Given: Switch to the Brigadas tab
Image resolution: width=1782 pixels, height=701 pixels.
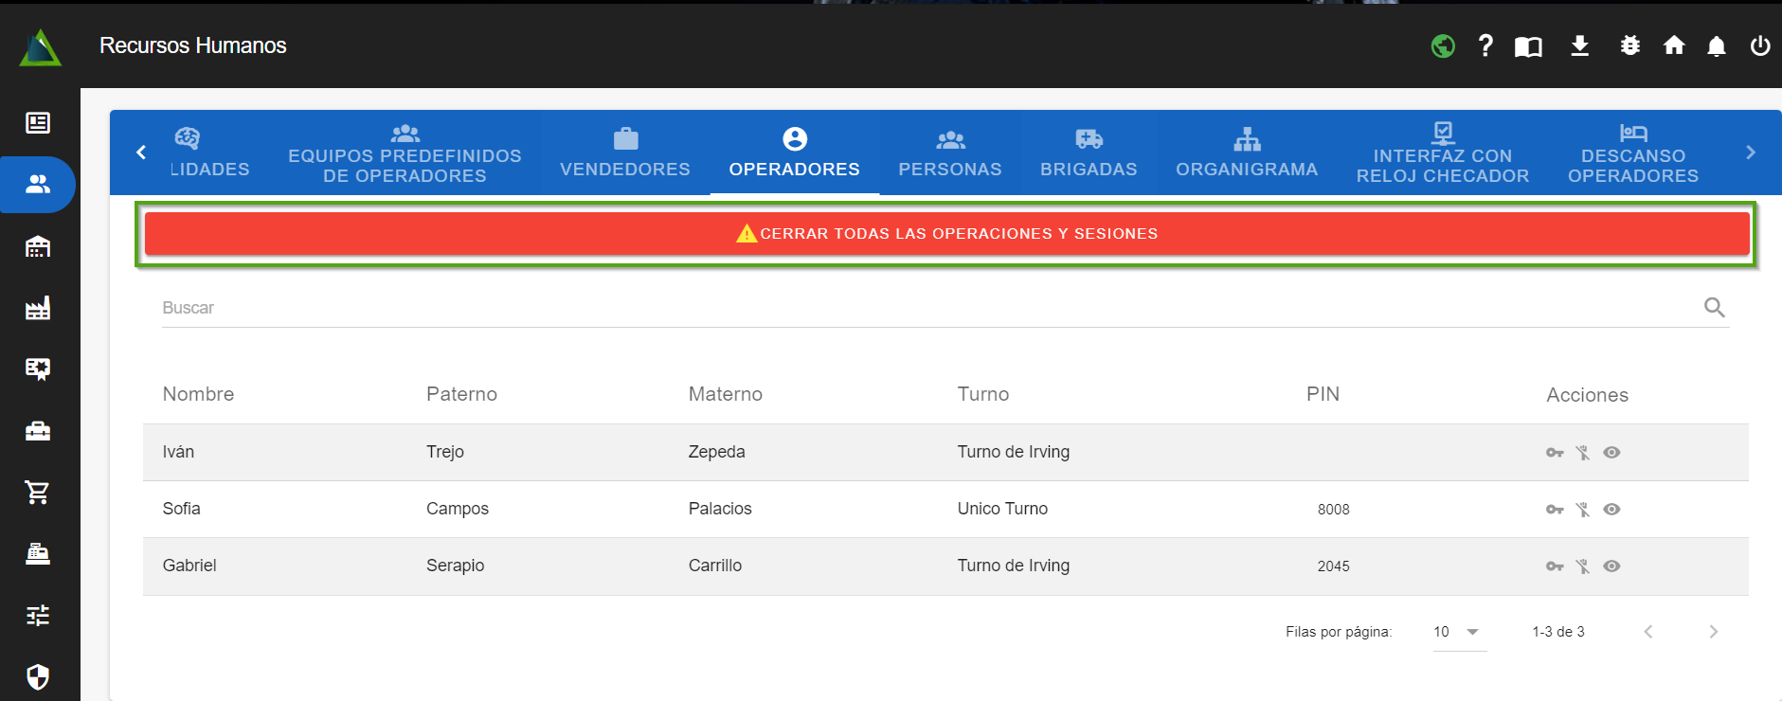Looking at the screenshot, I should [x=1089, y=153].
